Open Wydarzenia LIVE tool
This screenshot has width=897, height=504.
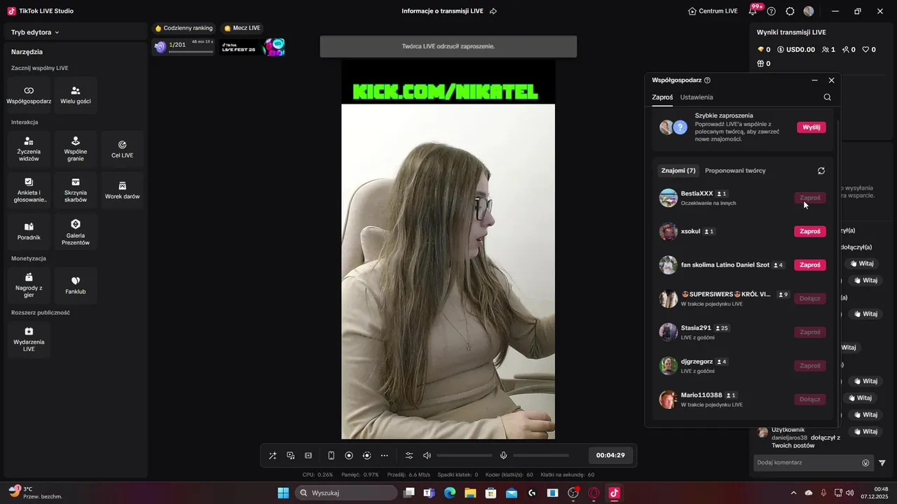(29, 339)
